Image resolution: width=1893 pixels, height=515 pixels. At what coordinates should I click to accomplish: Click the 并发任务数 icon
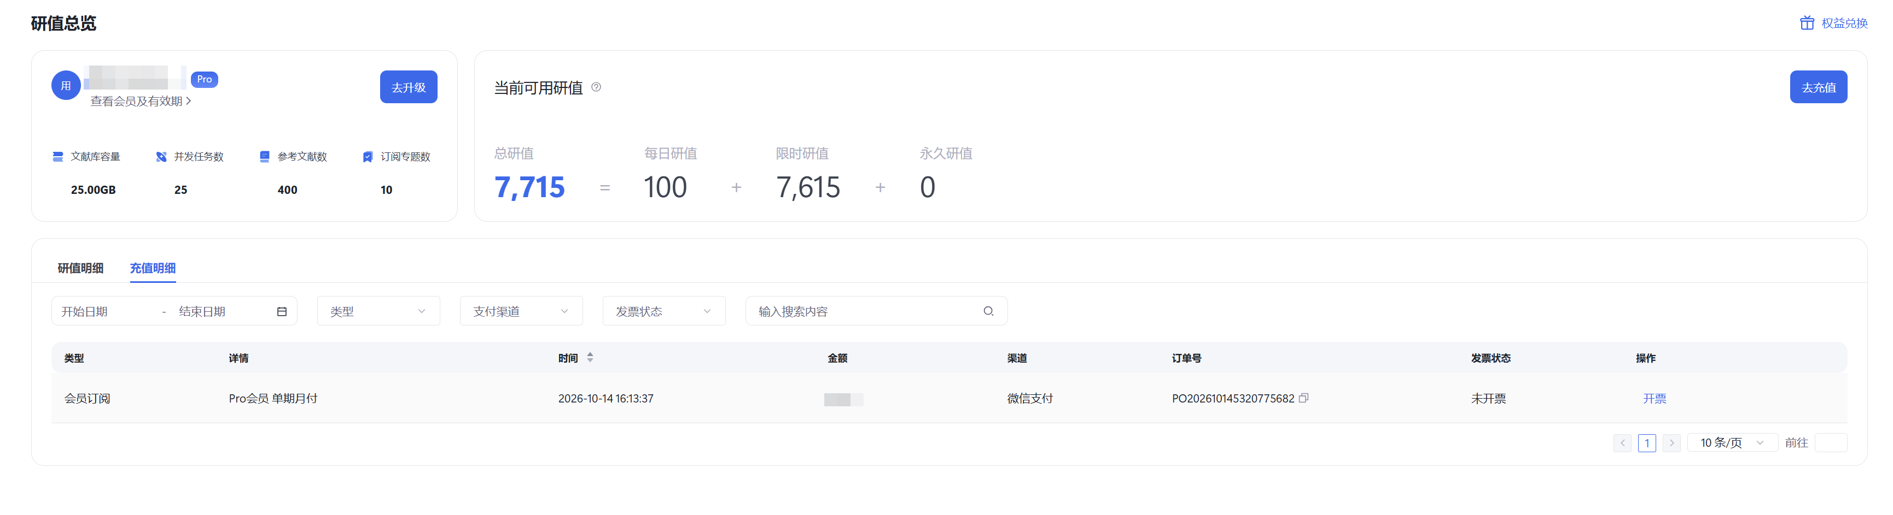point(162,156)
